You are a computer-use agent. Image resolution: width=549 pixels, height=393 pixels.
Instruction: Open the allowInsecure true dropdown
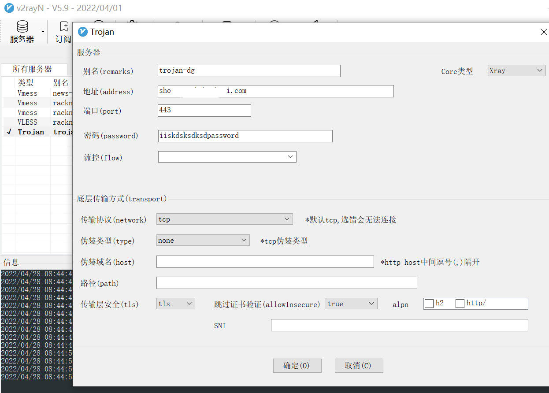click(x=351, y=304)
